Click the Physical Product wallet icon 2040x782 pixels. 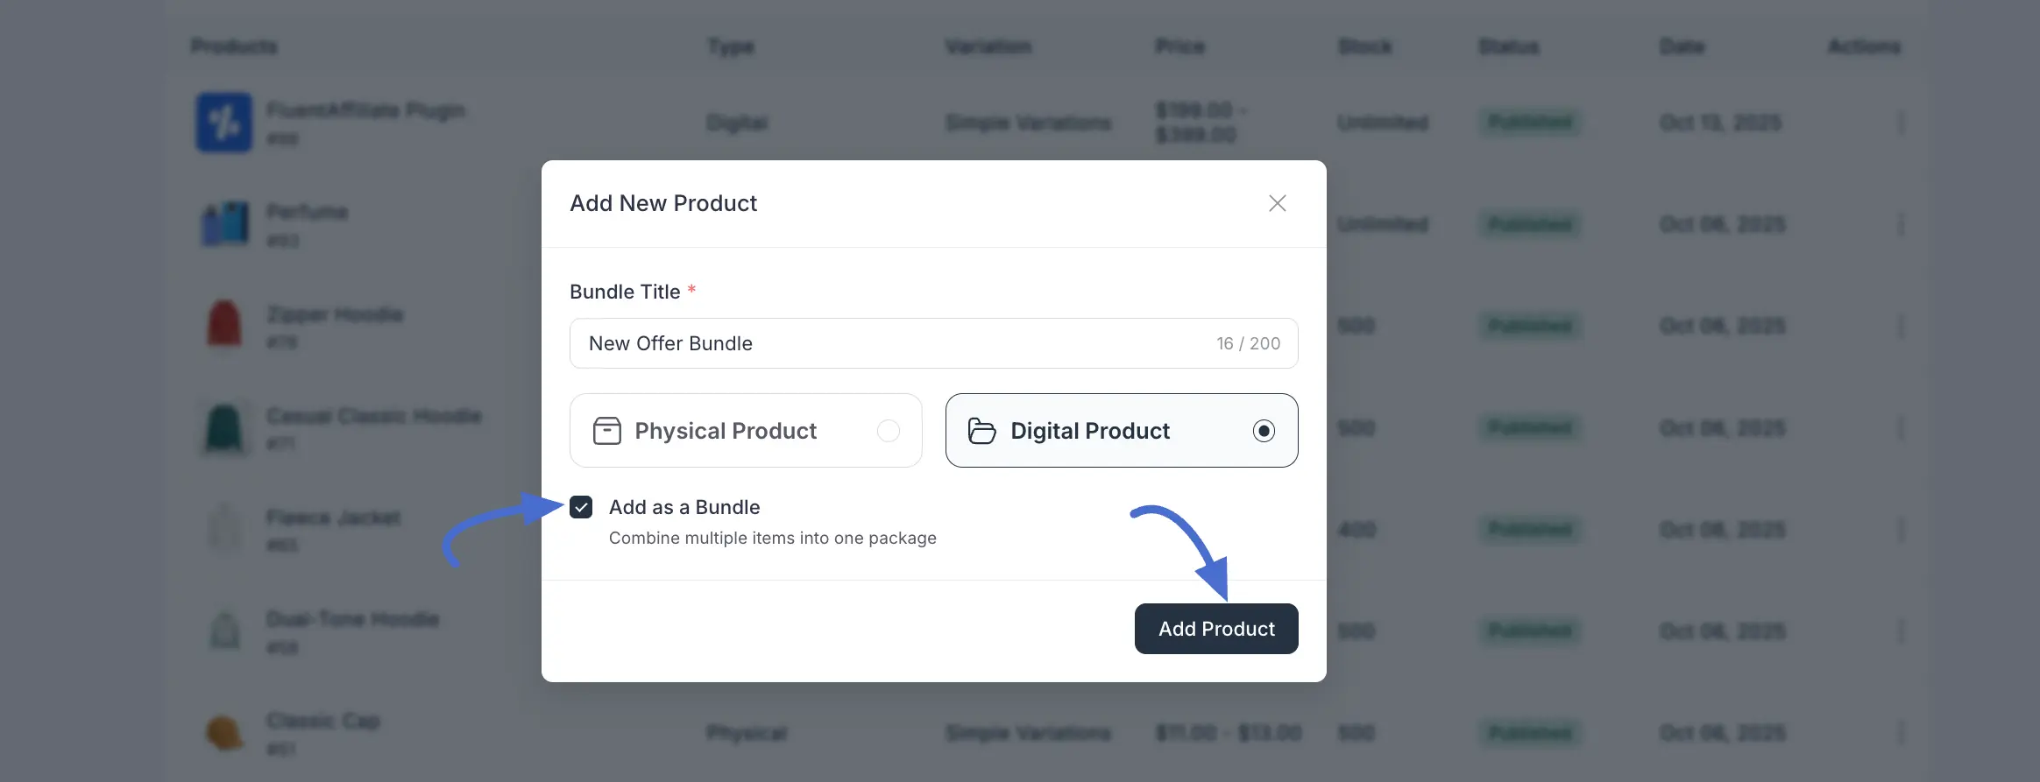(608, 430)
